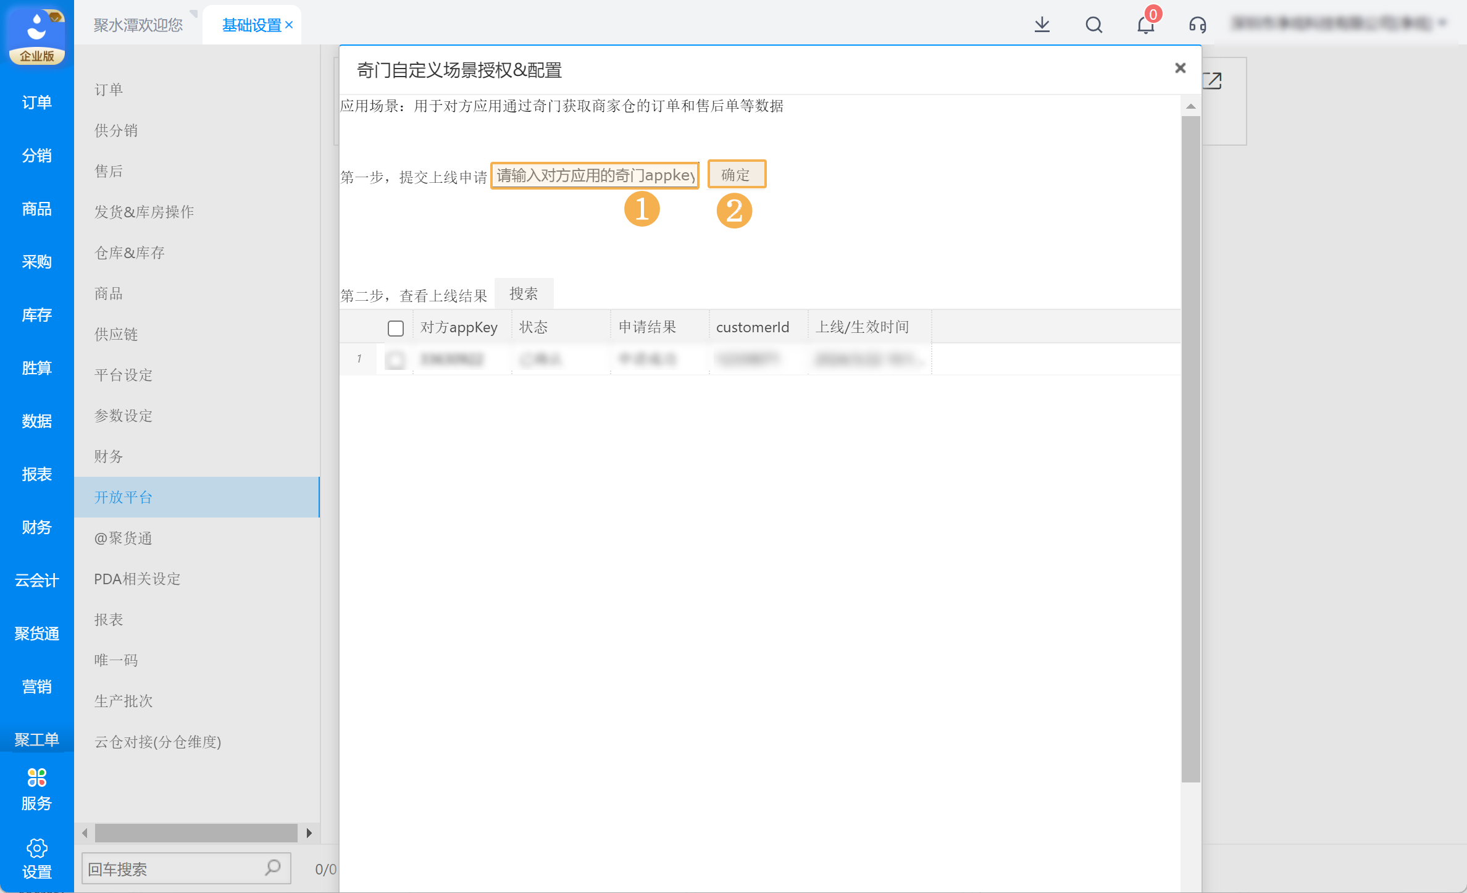1467x893 pixels.
Task: Click the headset customer support icon
Action: pos(1197,25)
